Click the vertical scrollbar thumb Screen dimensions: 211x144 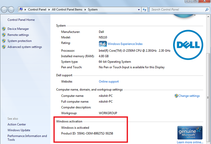208,98
